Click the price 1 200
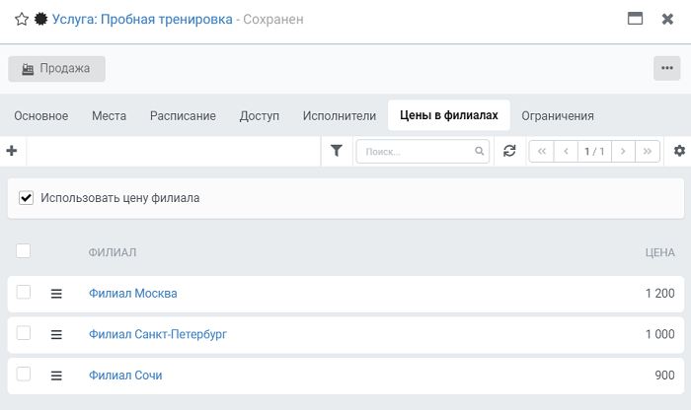691x410 pixels. click(660, 294)
